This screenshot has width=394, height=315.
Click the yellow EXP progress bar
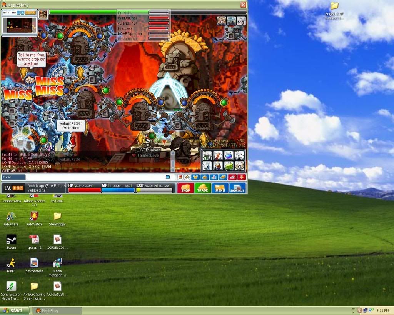pos(154,190)
